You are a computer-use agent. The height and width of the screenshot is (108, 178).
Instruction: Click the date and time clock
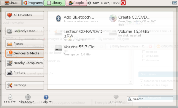click(x=106, y=3)
